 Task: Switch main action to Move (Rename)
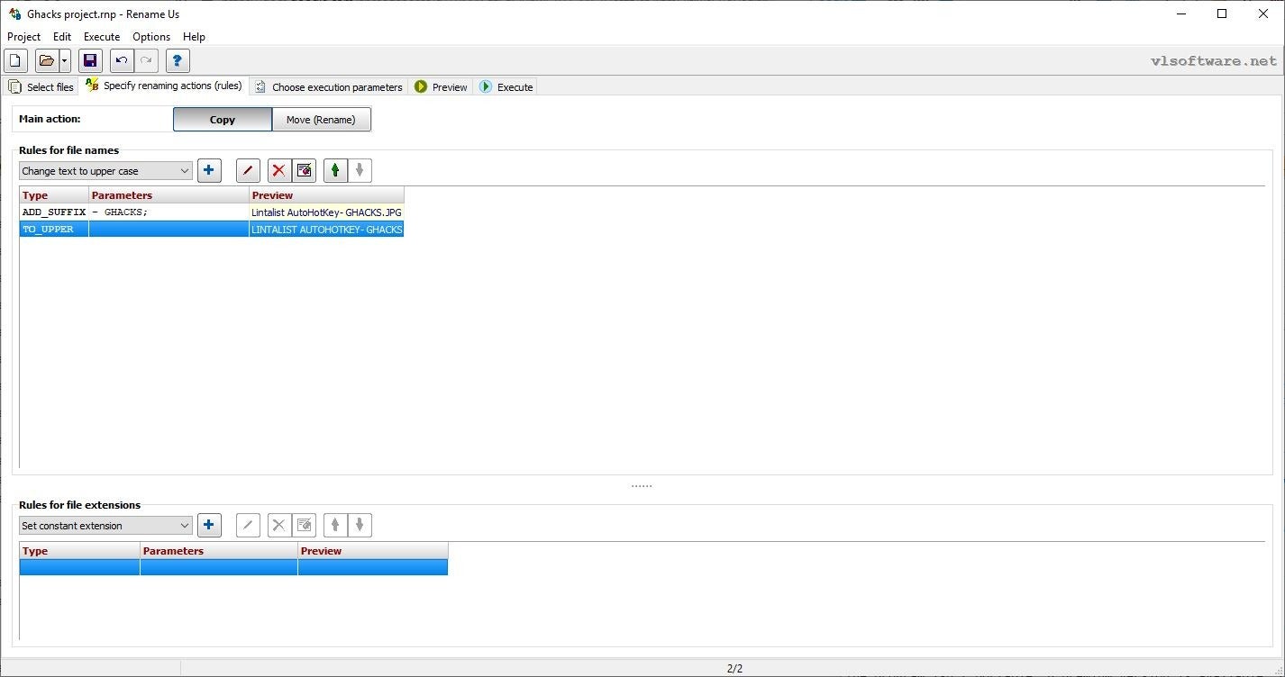coord(321,120)
